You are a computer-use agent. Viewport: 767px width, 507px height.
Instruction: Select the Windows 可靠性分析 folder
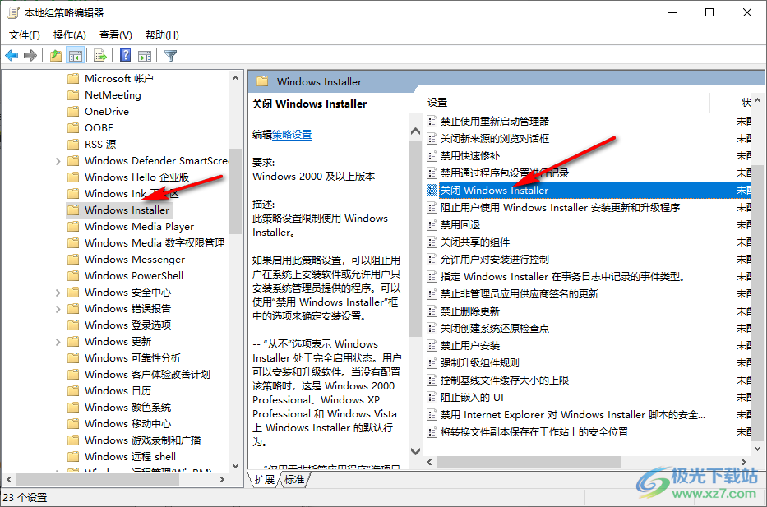132,358
